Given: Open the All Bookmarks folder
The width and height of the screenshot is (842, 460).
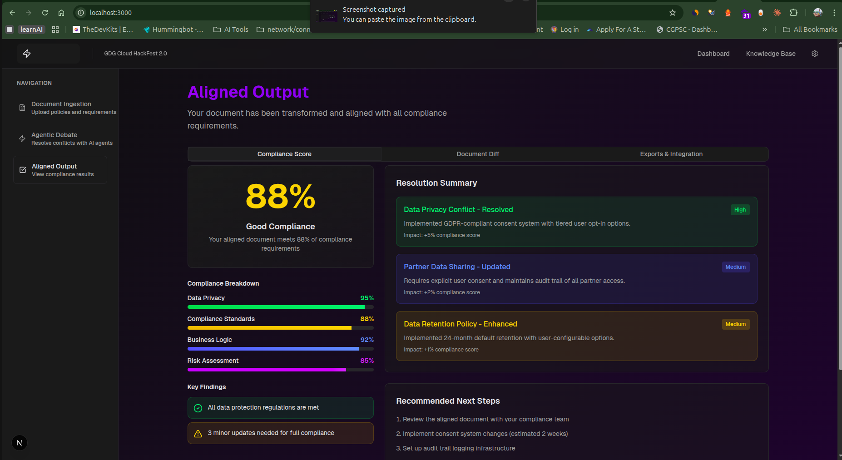Looking at the screenshot, I should pos(810,30).
